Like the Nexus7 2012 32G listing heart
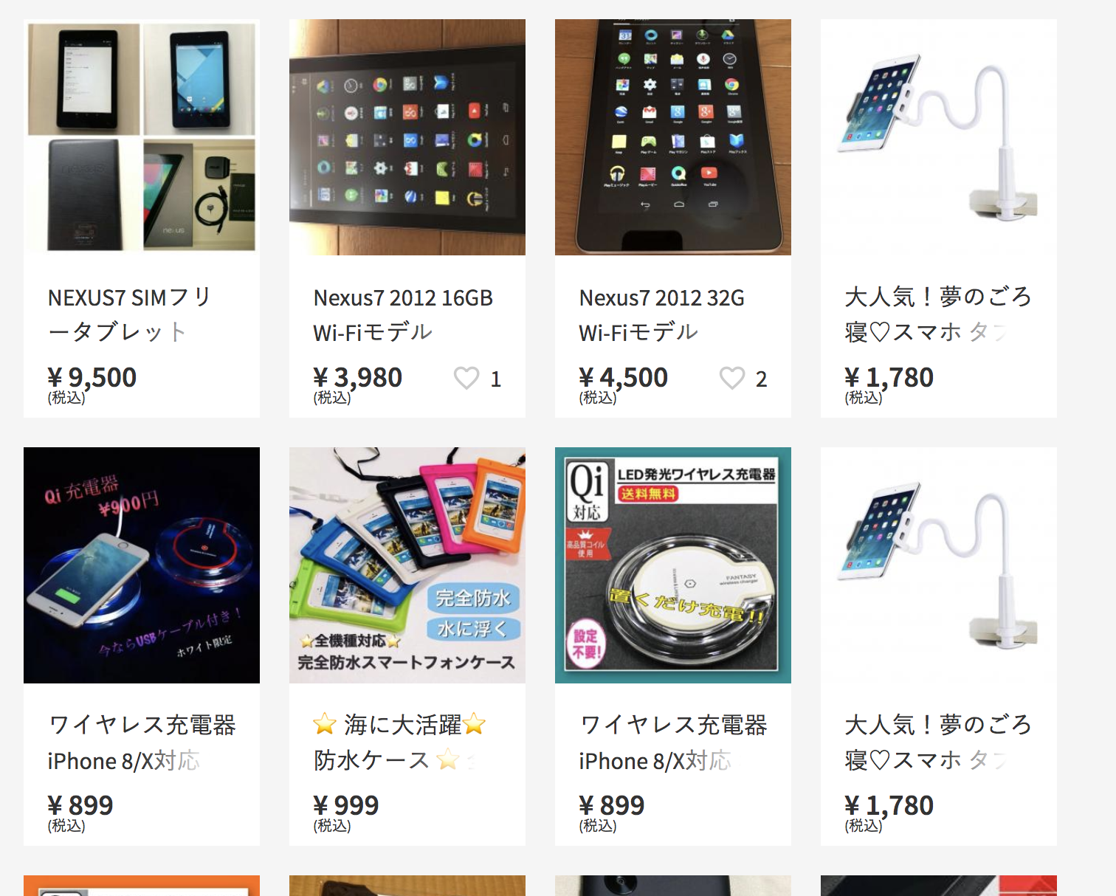Screen dimensions: 1116x896 732,378
